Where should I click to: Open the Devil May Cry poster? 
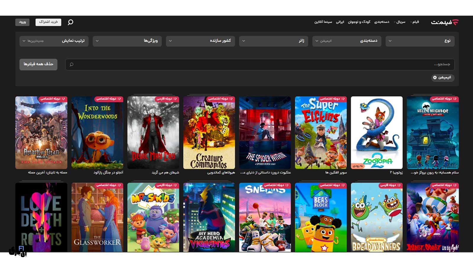click(x=153, y=132)
